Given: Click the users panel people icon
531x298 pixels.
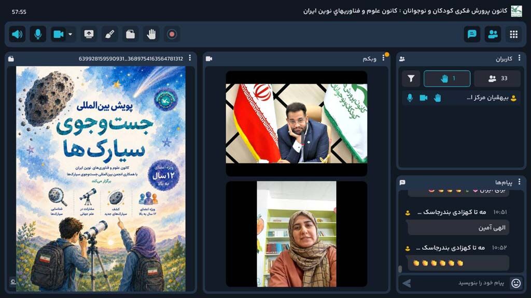Looking at the screenshot, I should click(x=402, y=59).
